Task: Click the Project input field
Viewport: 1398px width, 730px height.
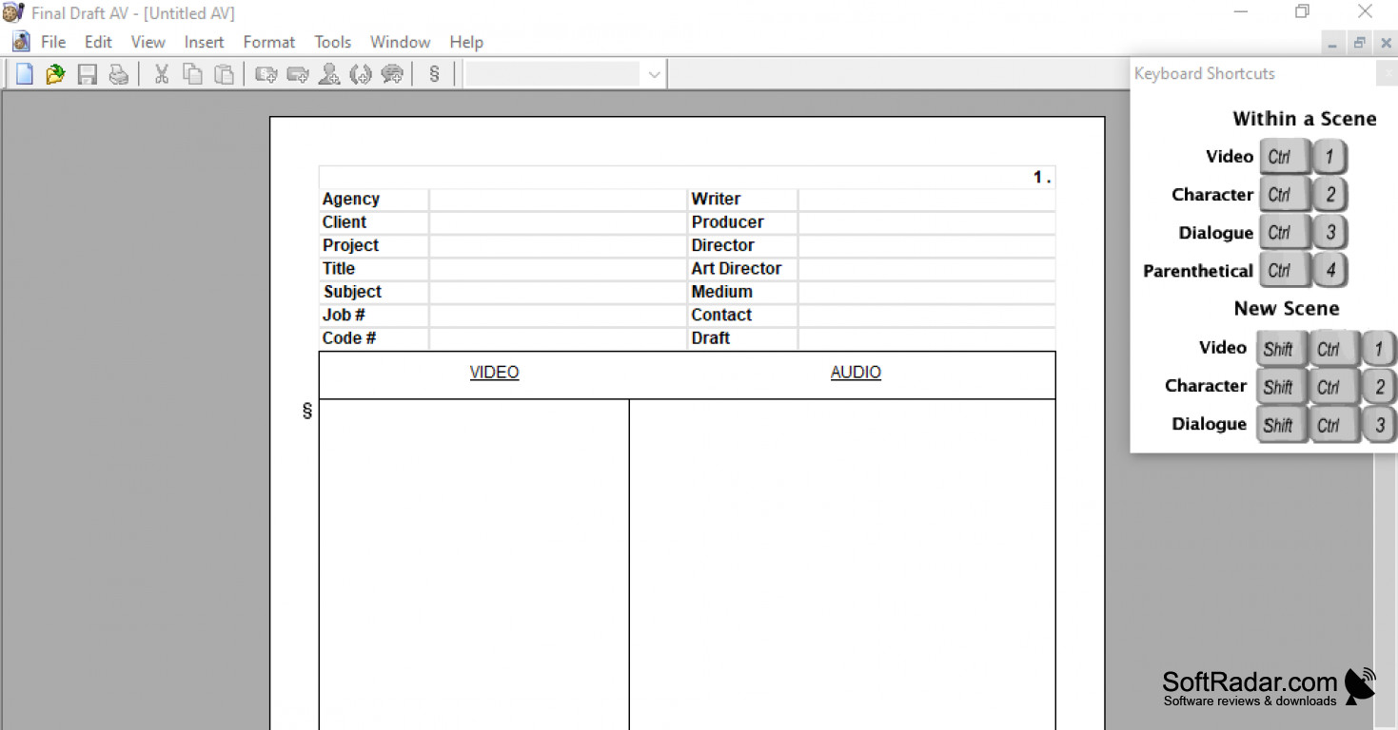Action: point(558,245)
